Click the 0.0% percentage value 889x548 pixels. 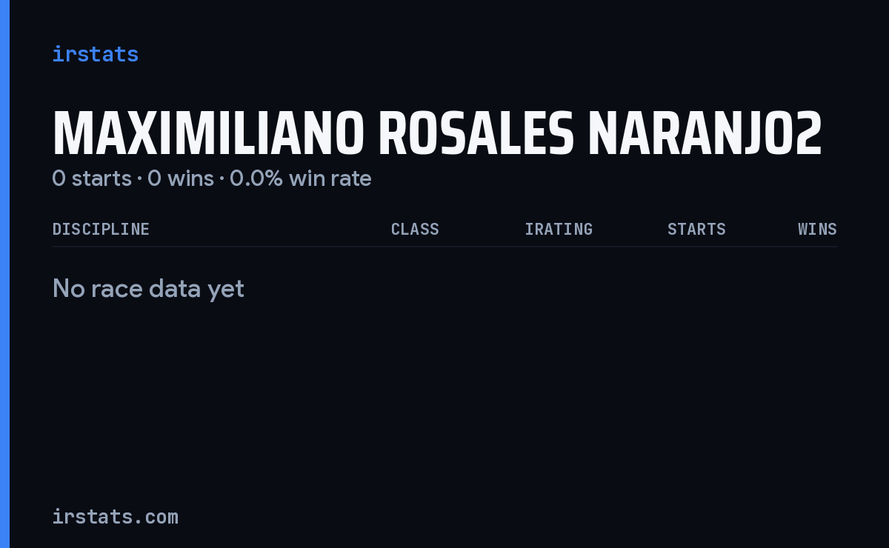[256, 178]
